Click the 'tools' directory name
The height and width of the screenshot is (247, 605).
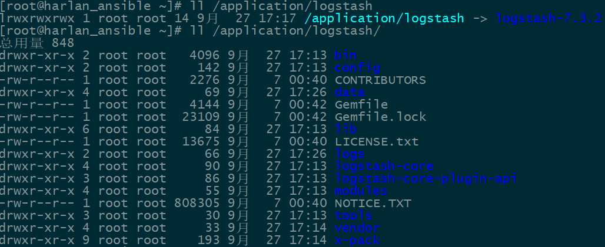(353, 215)
